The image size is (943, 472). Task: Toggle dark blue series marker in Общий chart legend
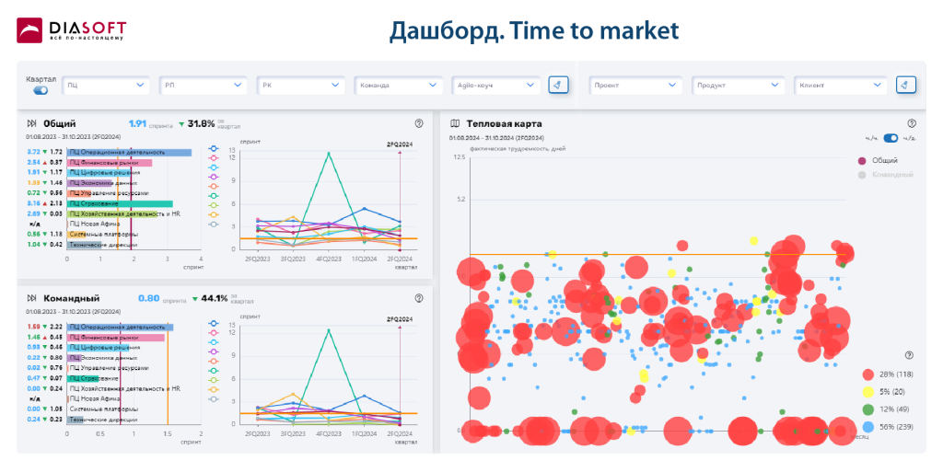214,148
